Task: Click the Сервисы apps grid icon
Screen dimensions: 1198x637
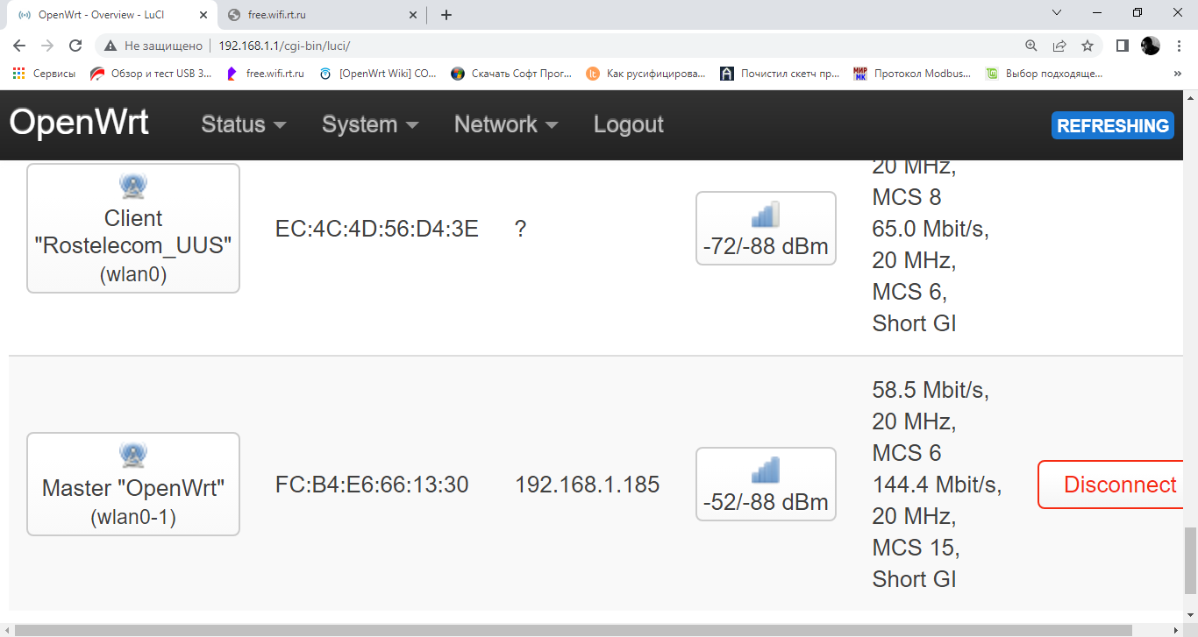Action: tap(18, 74)
